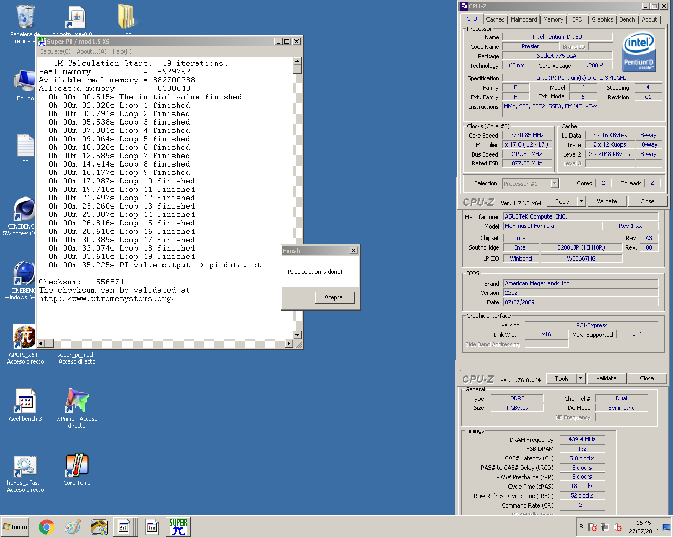Image resolution: width=673 pixels, height=538 pixels.
Task: Click Close in the lower CPU-Z window
Action: tap(647, 378)
